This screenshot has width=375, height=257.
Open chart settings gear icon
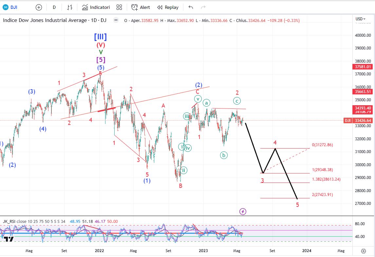pyautogui.click(x=364, y=251)
